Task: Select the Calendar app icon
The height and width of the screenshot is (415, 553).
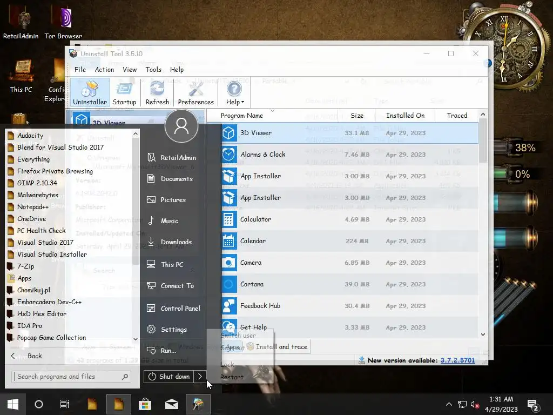Action: pos(228,241)
